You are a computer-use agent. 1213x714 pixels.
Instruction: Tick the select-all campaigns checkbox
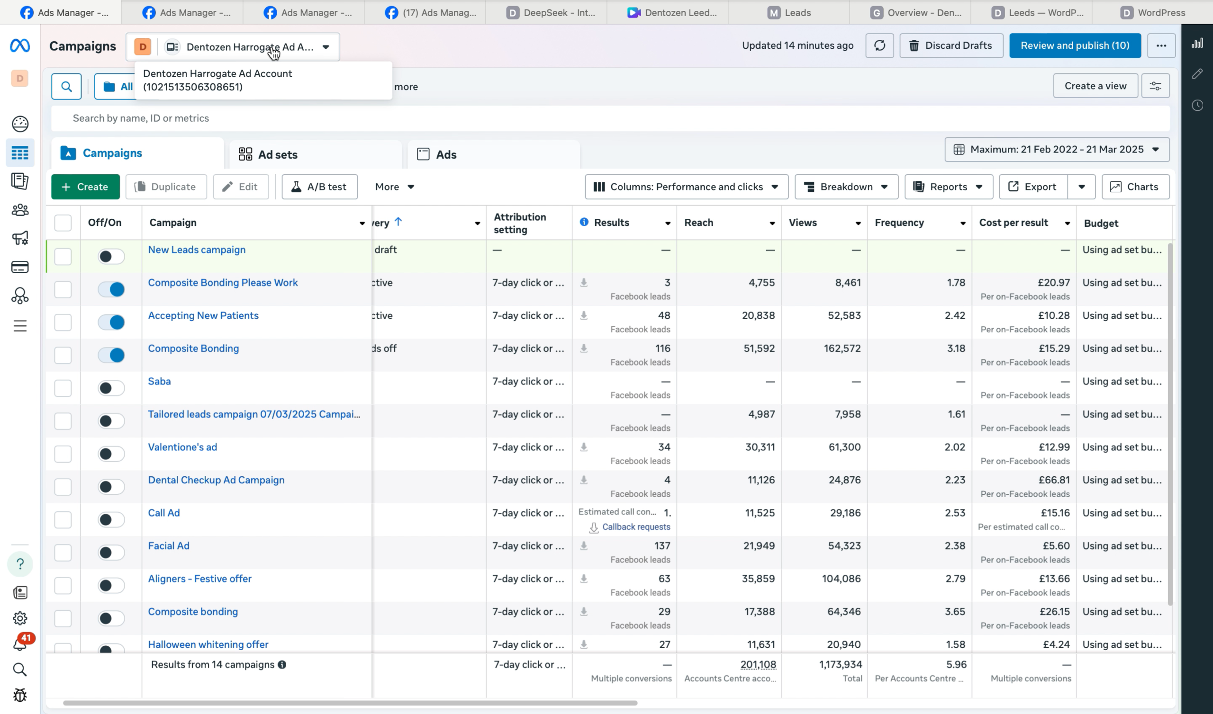[x=63, y=223]
